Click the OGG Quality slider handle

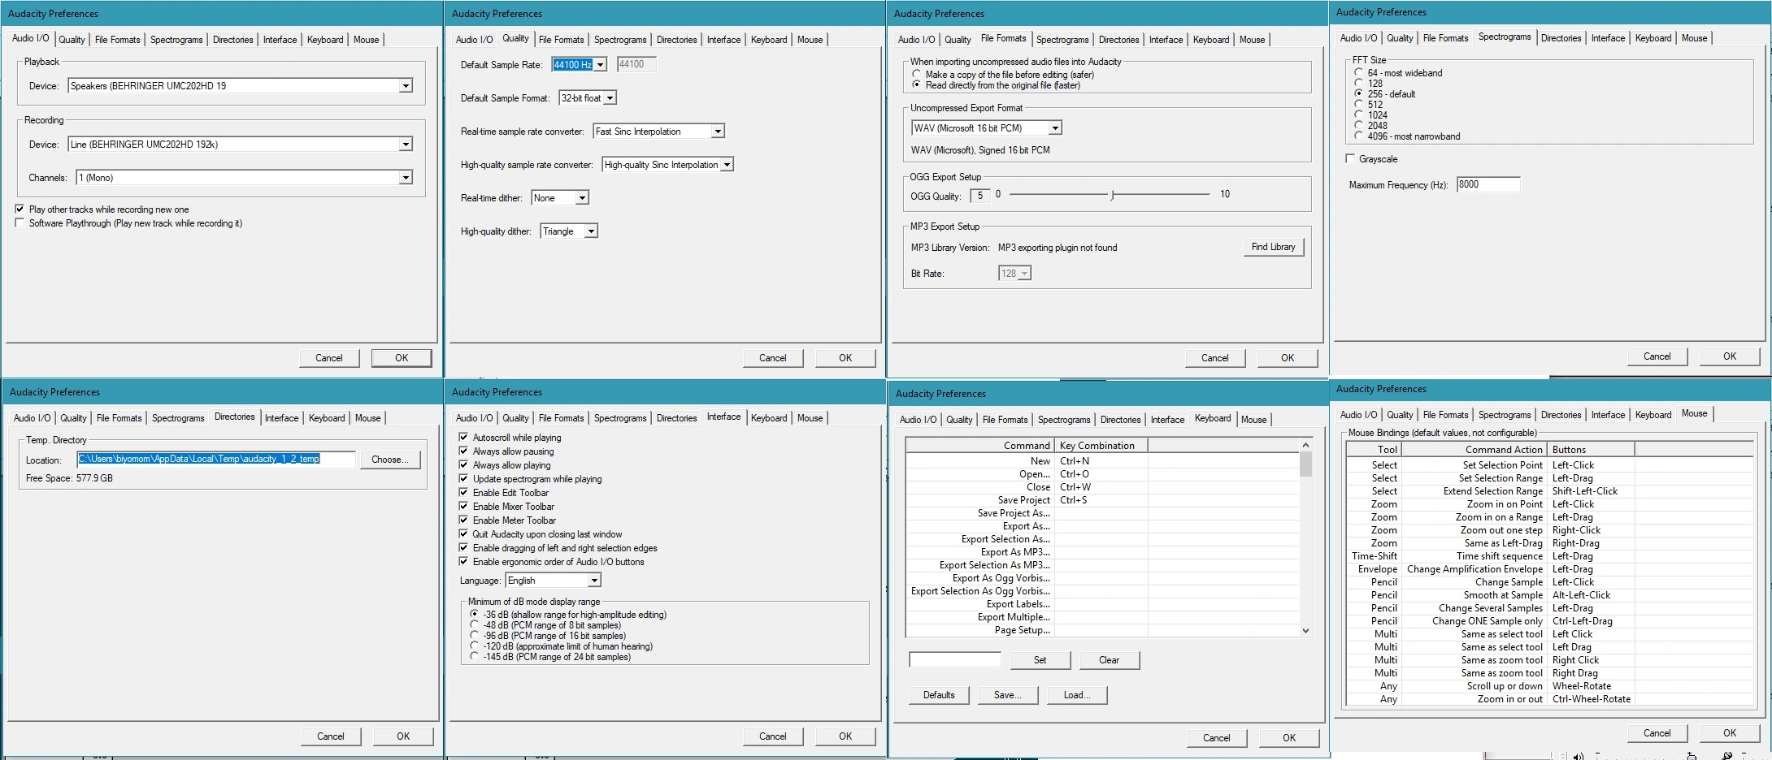(x=1112, y=195)
